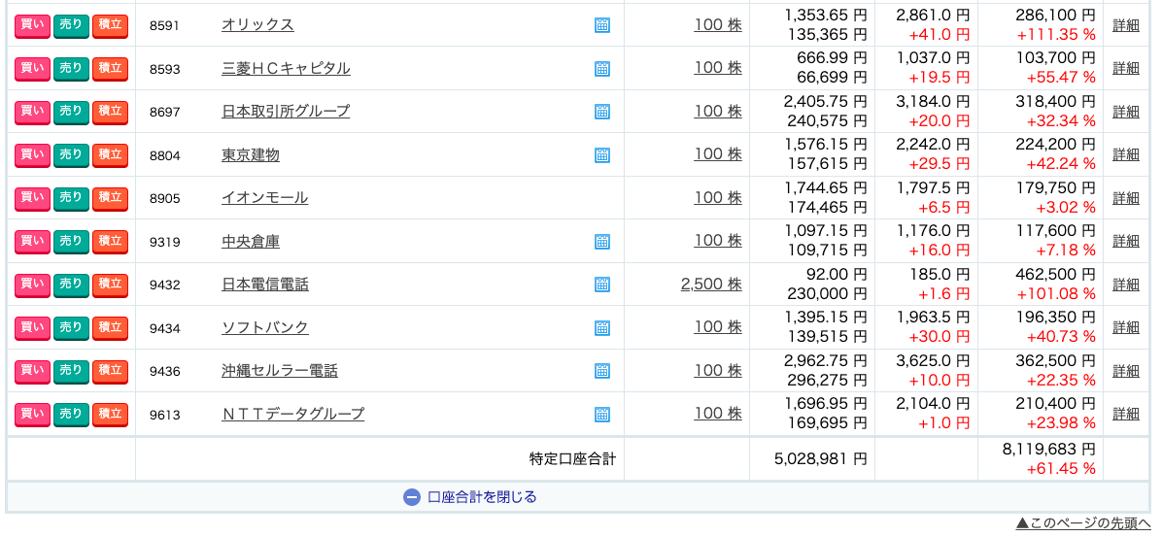Click 買い button for NTTデータグループ
Screen dimensions: 1162x537
point(33,414)
